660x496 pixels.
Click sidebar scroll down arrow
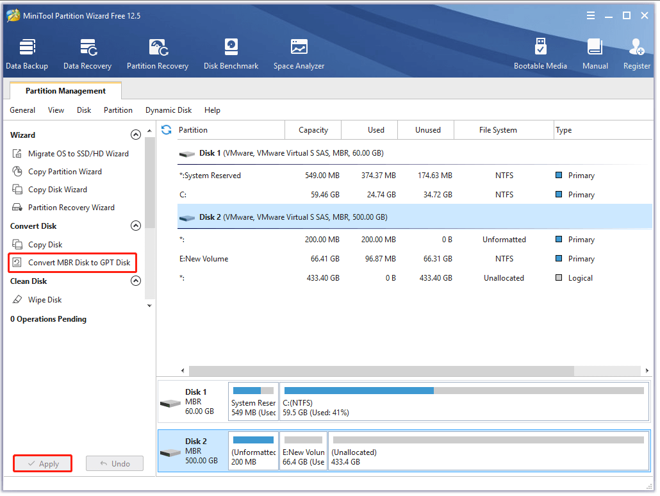[149, 306]
